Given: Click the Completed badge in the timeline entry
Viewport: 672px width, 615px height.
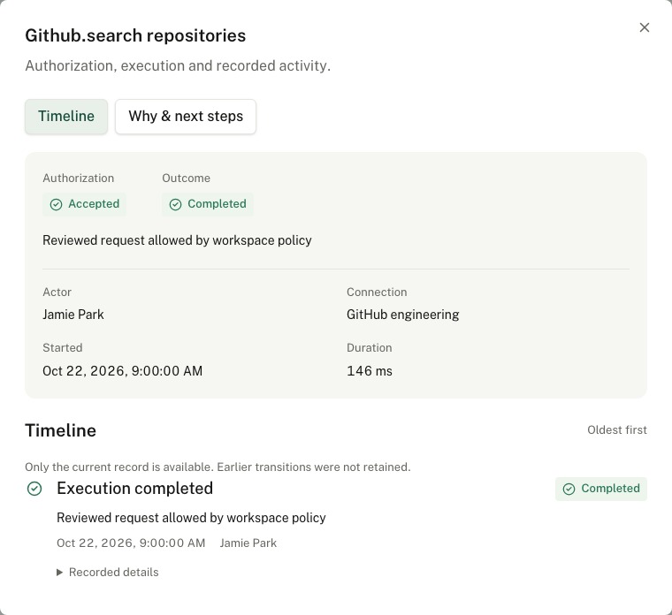Looking at the screenshot, I should click(x=601, y=489).
